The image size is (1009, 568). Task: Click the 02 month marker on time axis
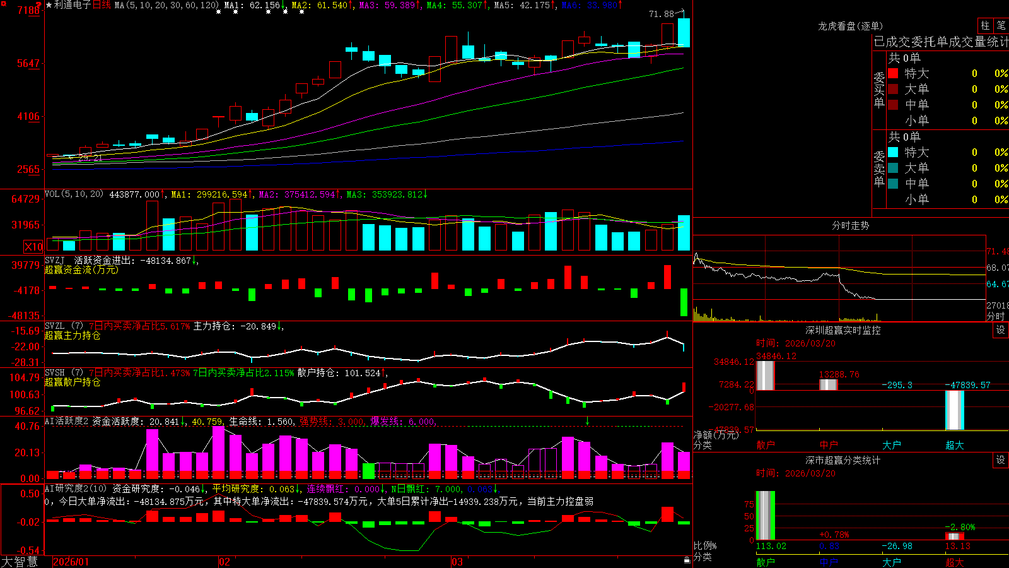click(x=225, y=562)
